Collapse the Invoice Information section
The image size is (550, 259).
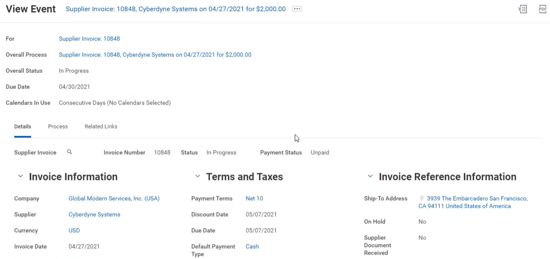(20, 176)
